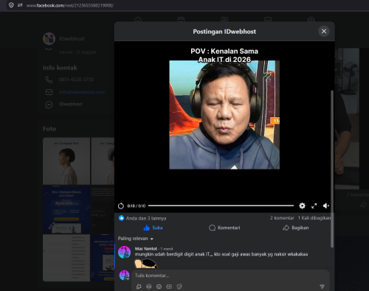The image size is (369, 291).
Task: Click the IDwebhost page name in background
Action: click(x=72, y=38)
